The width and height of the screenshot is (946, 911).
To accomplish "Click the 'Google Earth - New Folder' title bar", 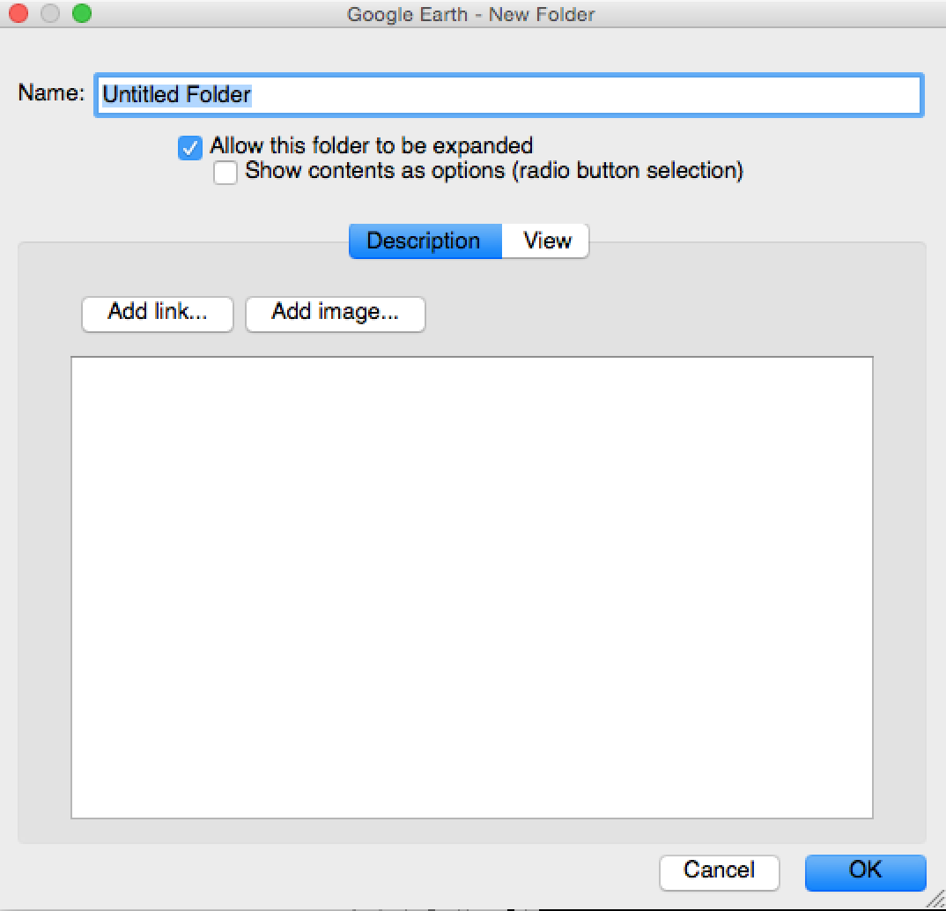I will pyautogui.click(x=471, y=14).
